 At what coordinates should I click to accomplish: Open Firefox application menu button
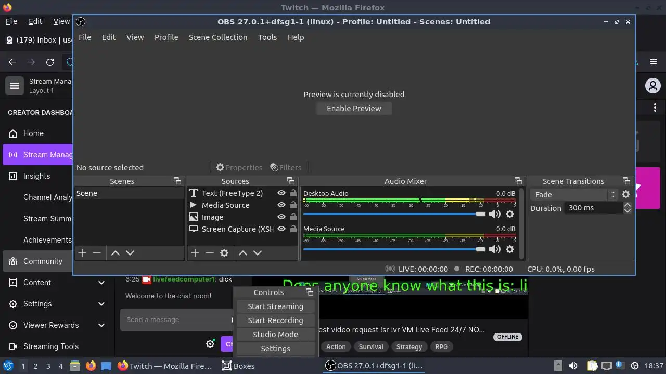pos(654,62)
